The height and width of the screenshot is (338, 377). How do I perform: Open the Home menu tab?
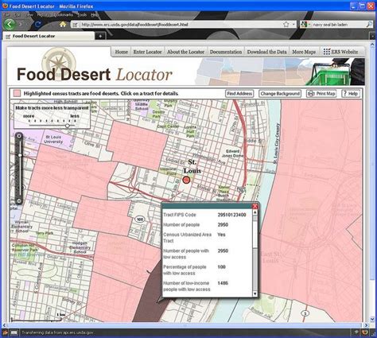point(122,52)
